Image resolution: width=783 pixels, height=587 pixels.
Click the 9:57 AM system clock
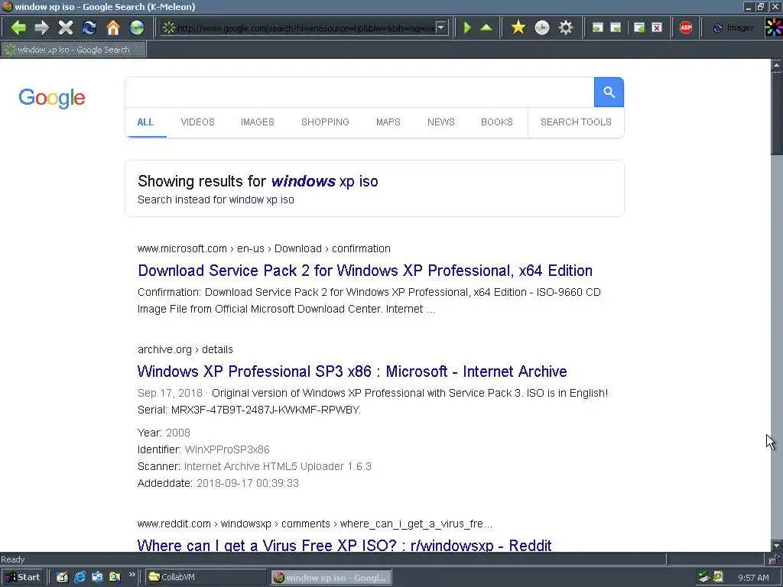click(753, 578)
